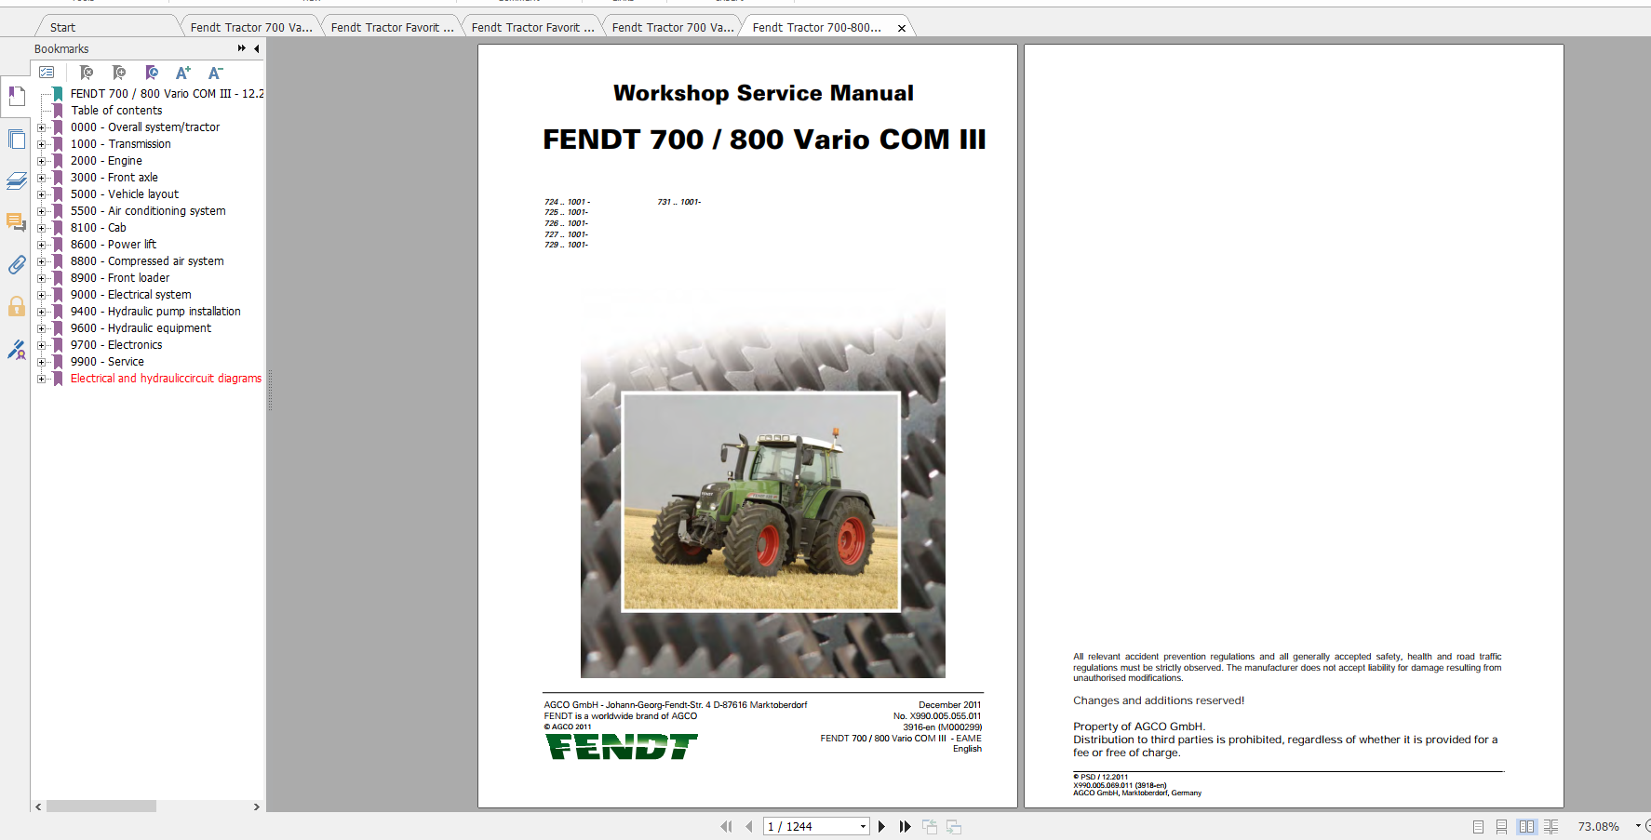The height and width of the screenshot is (840, 1651).
Task: Switch to continuous page view
Action: pos(1501,826)
